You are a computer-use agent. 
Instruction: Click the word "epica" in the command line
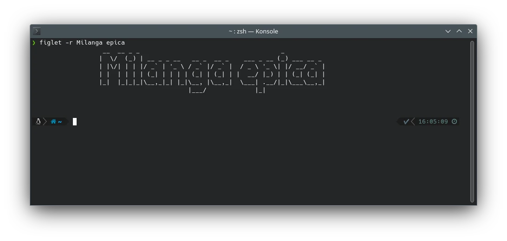[116, 43]
